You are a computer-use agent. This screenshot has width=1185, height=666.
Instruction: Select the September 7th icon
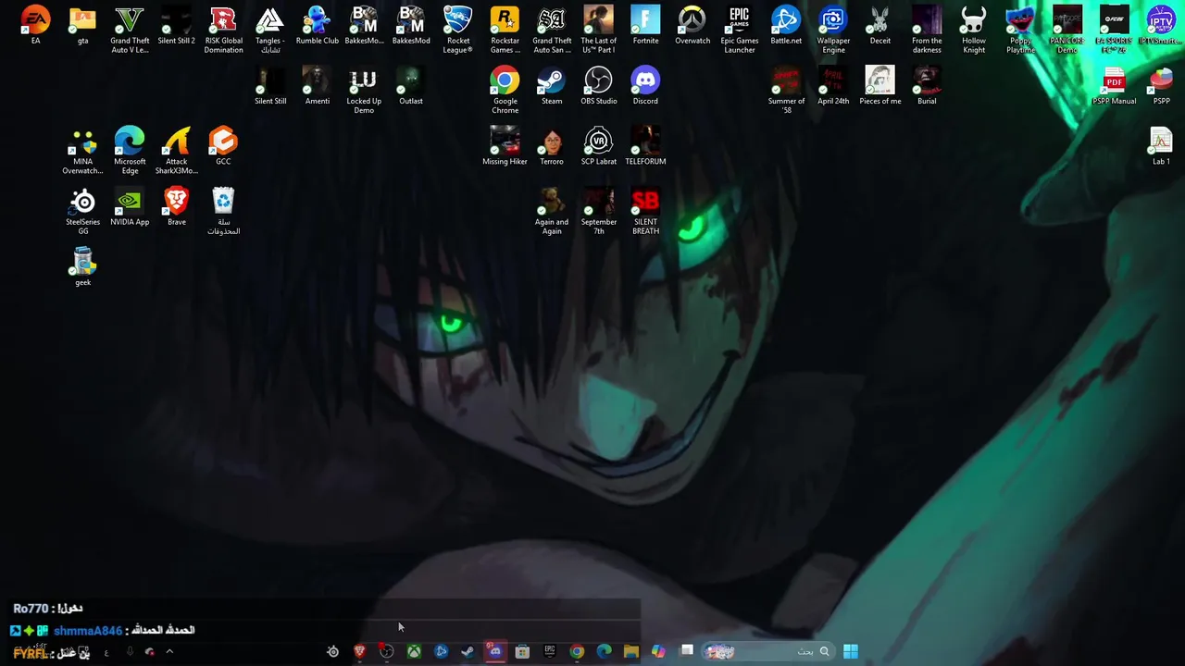click(x=598, y=211)
